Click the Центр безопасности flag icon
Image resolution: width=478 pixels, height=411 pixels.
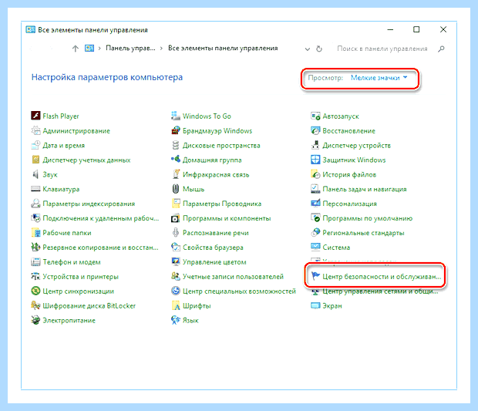(x=315, y=277)
